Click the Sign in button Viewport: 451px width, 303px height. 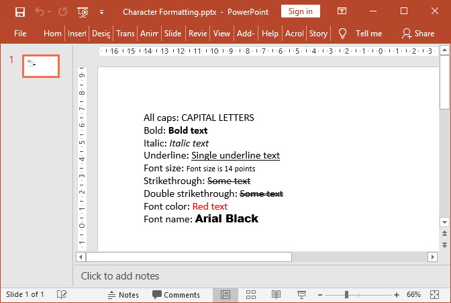(x=300, y=11)
